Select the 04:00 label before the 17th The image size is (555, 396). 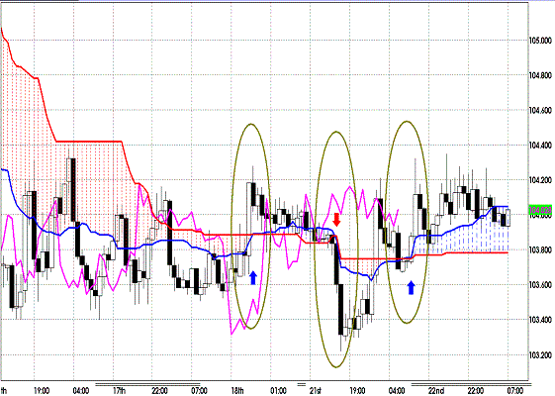click(x=81, y=391)
